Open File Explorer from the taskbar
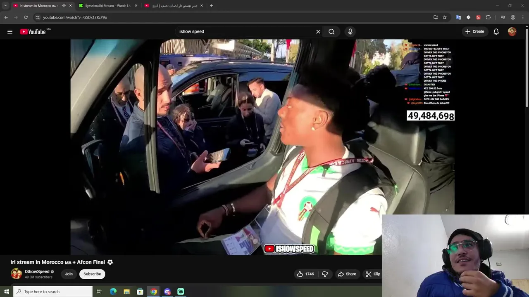This screenshot has height=297, width=529. tap(127, 292)
